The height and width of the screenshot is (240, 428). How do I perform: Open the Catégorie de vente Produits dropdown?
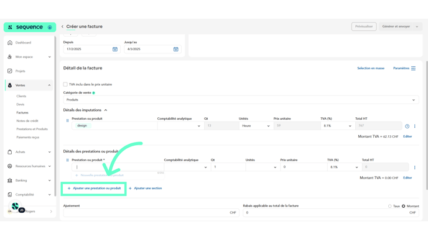241,100
